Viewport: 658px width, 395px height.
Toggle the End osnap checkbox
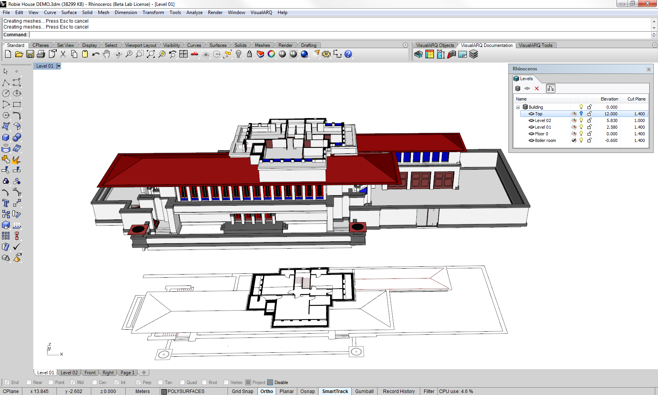click(7, 382)
